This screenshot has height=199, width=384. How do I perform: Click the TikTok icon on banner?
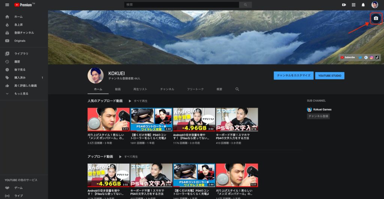[377, 57]
